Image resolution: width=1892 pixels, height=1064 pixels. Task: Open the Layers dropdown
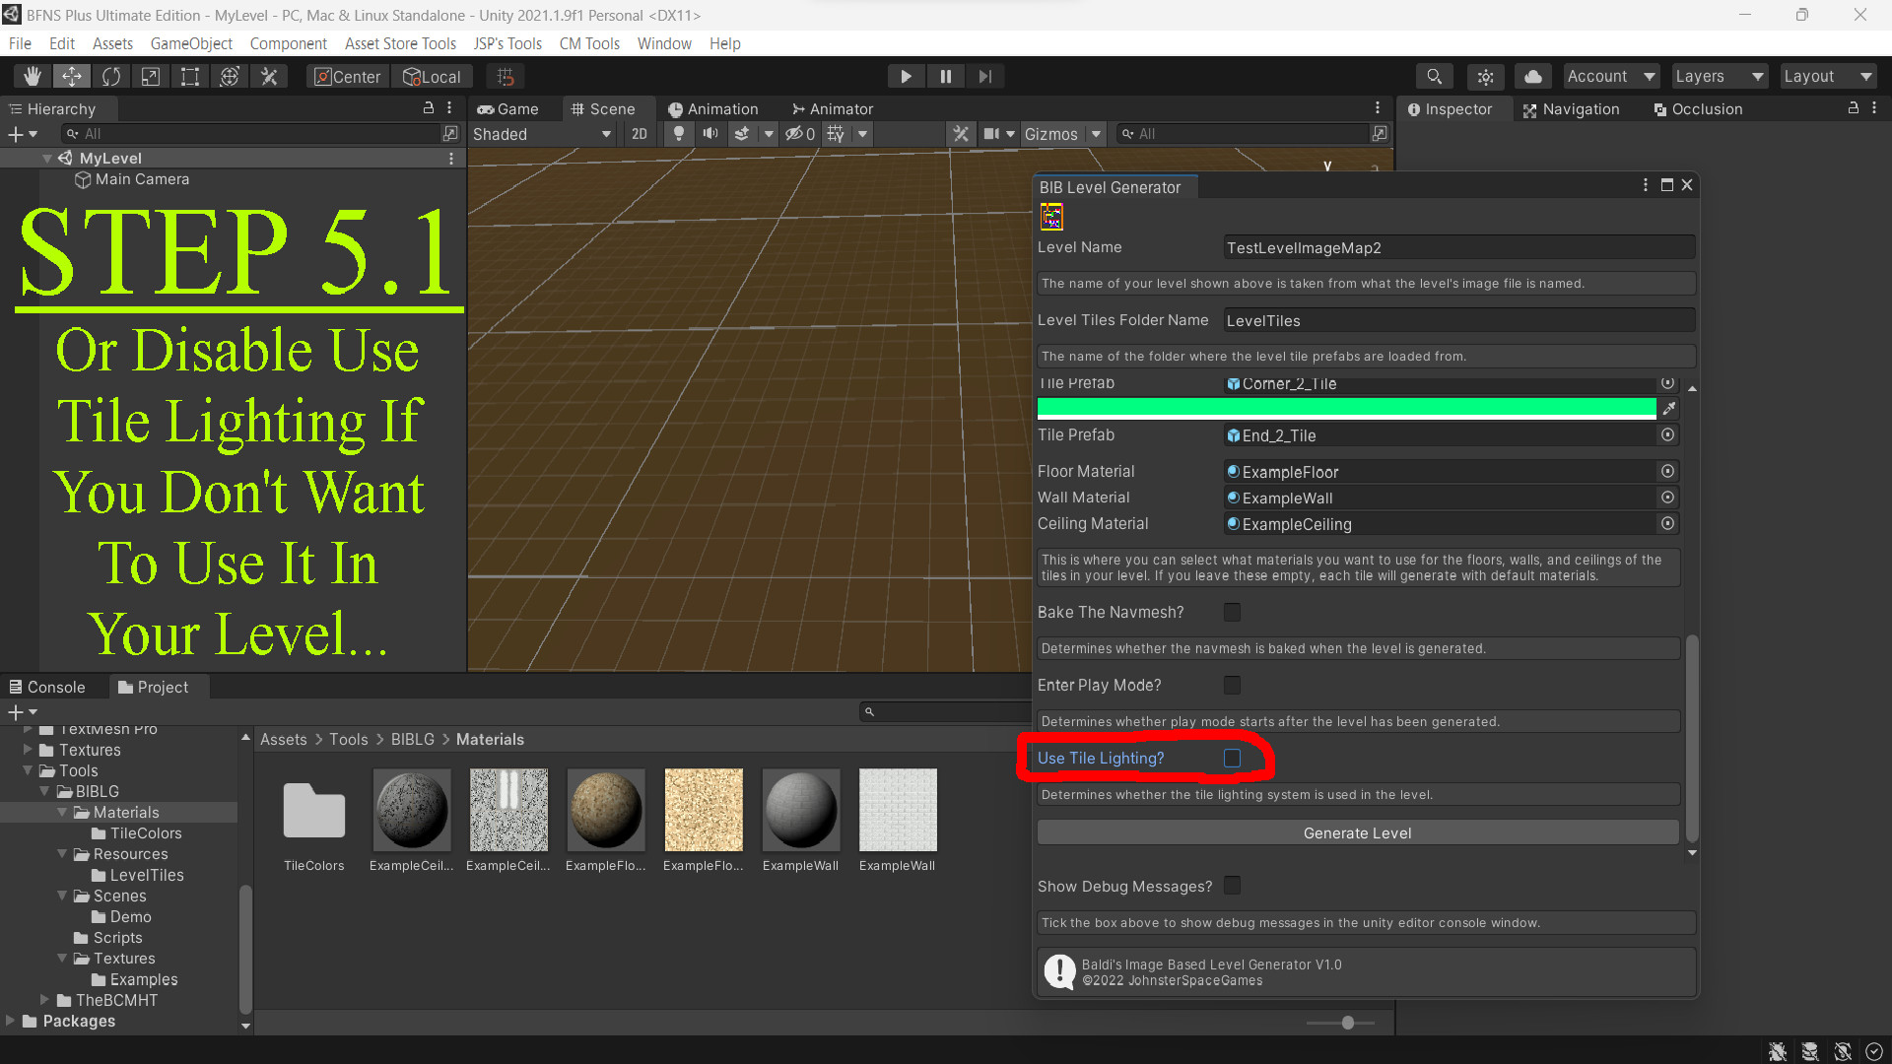[x=1719, y=76]
